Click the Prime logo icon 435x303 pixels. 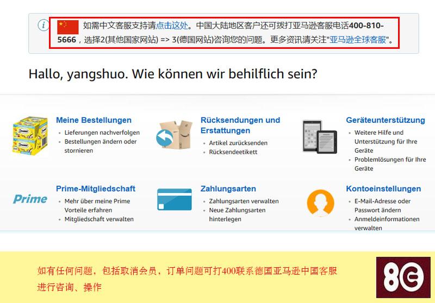[30, 199]
